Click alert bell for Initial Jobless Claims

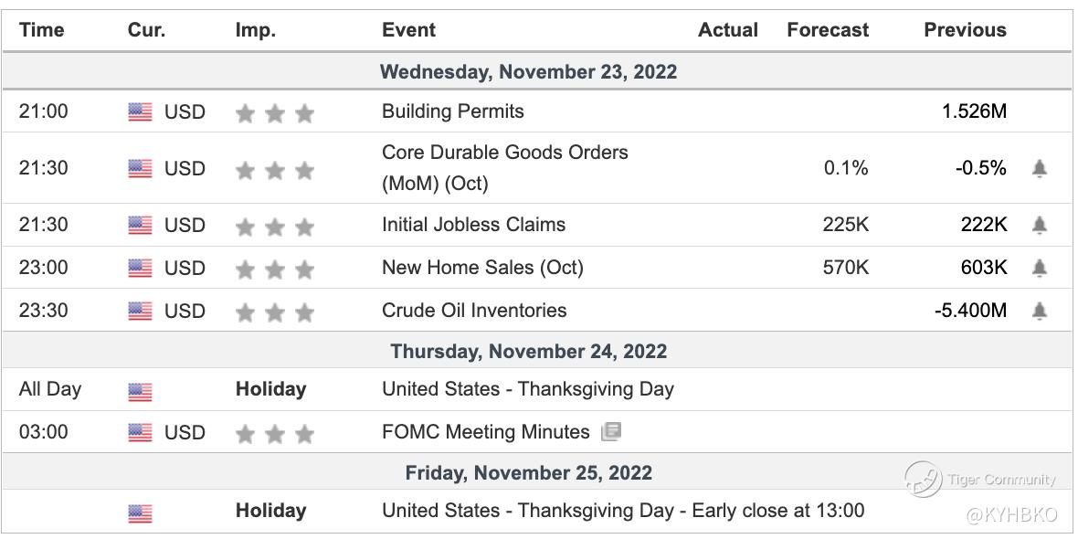1040,226
